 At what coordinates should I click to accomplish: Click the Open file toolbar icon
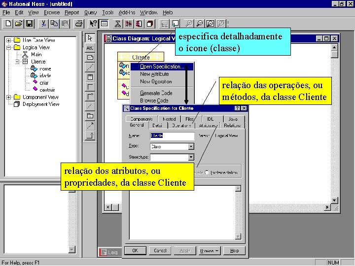coord(19,24)
